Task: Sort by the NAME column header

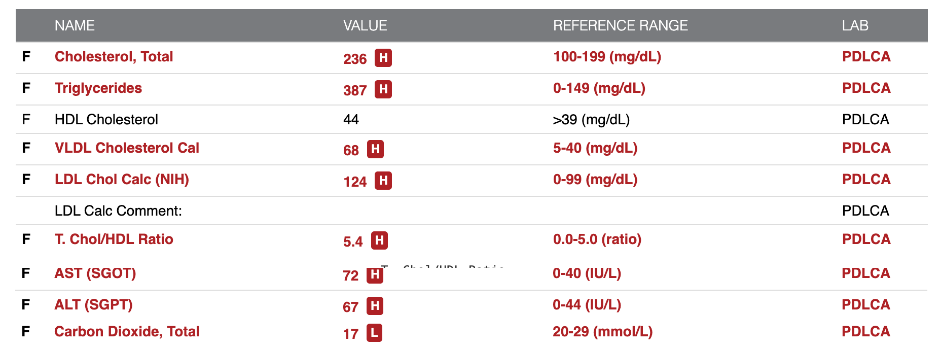Action: click(75, 25)
